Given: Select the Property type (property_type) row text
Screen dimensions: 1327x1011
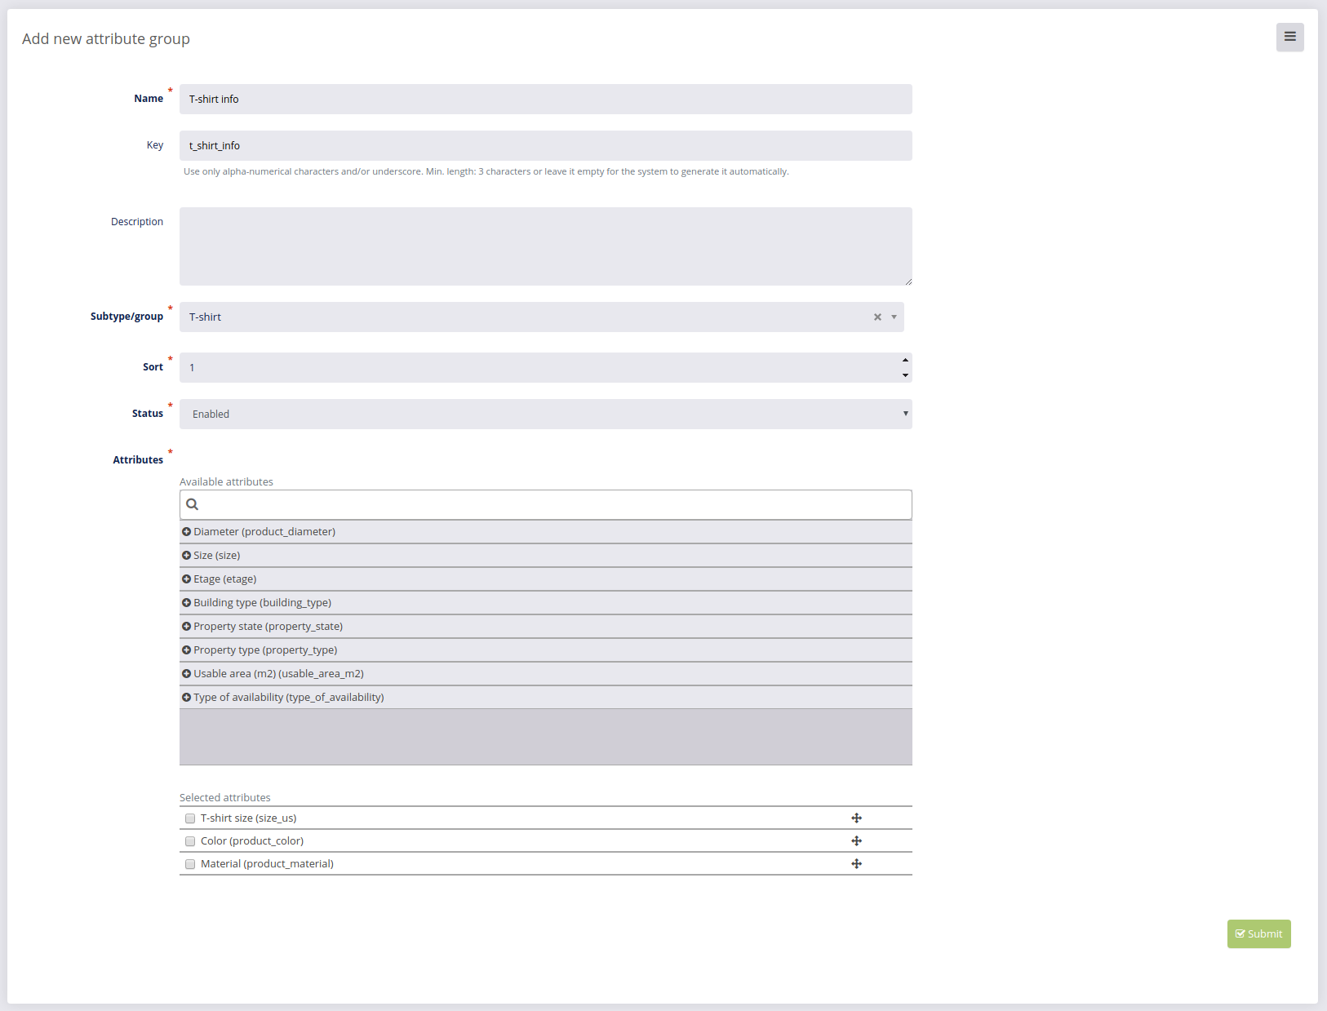Looking at the screenshot, I should click(x=265, y=650).
